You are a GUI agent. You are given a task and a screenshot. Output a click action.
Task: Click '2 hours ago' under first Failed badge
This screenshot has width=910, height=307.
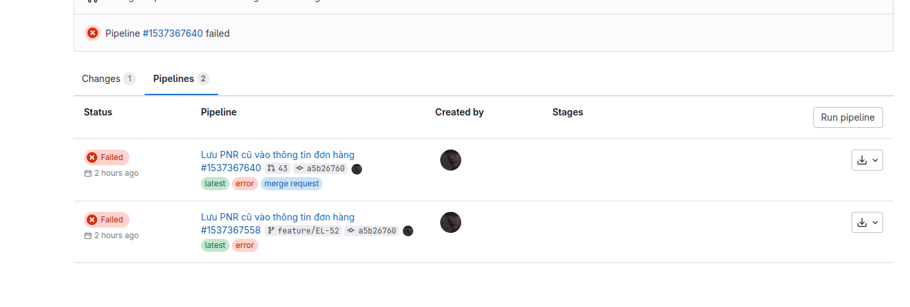click(116, 173)
